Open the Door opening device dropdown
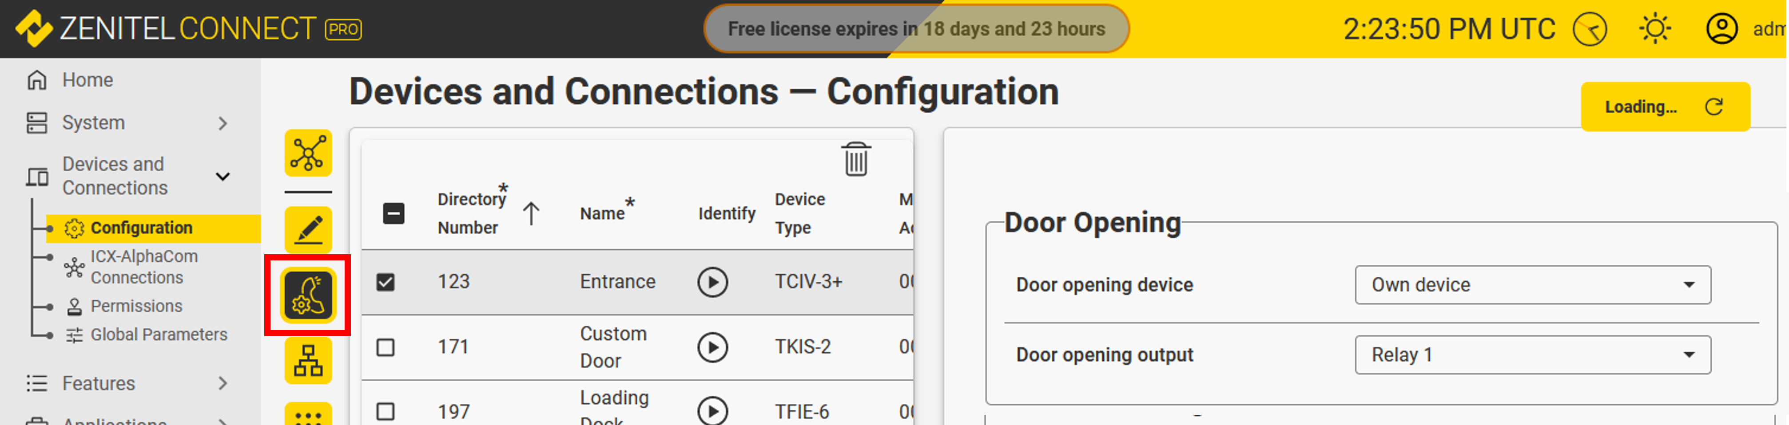1789x425 pixels. point(1532,285)
